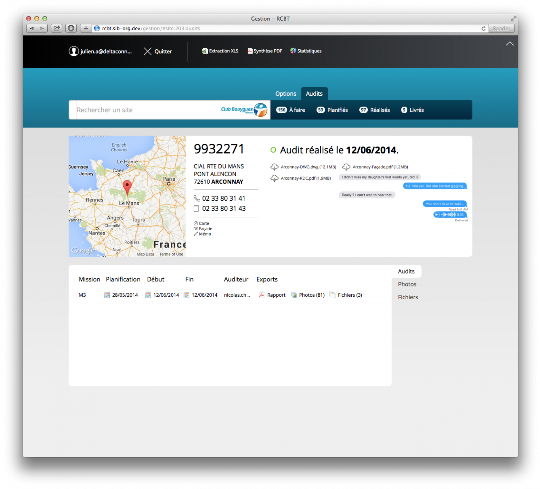Open calendar icon for Début 12/06/2014
The width and height of the screenshot is (541, 489).
[x=148, y=295]
